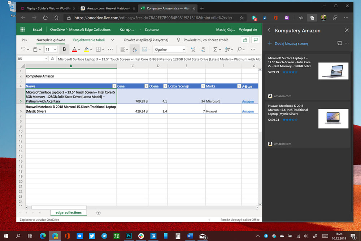
Task: Click the Share icon in the ribbon
Action: [245, 40]
